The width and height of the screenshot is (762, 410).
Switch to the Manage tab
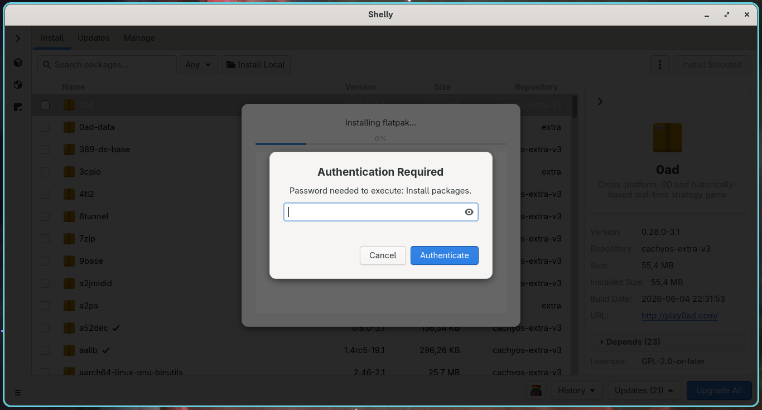139,38
